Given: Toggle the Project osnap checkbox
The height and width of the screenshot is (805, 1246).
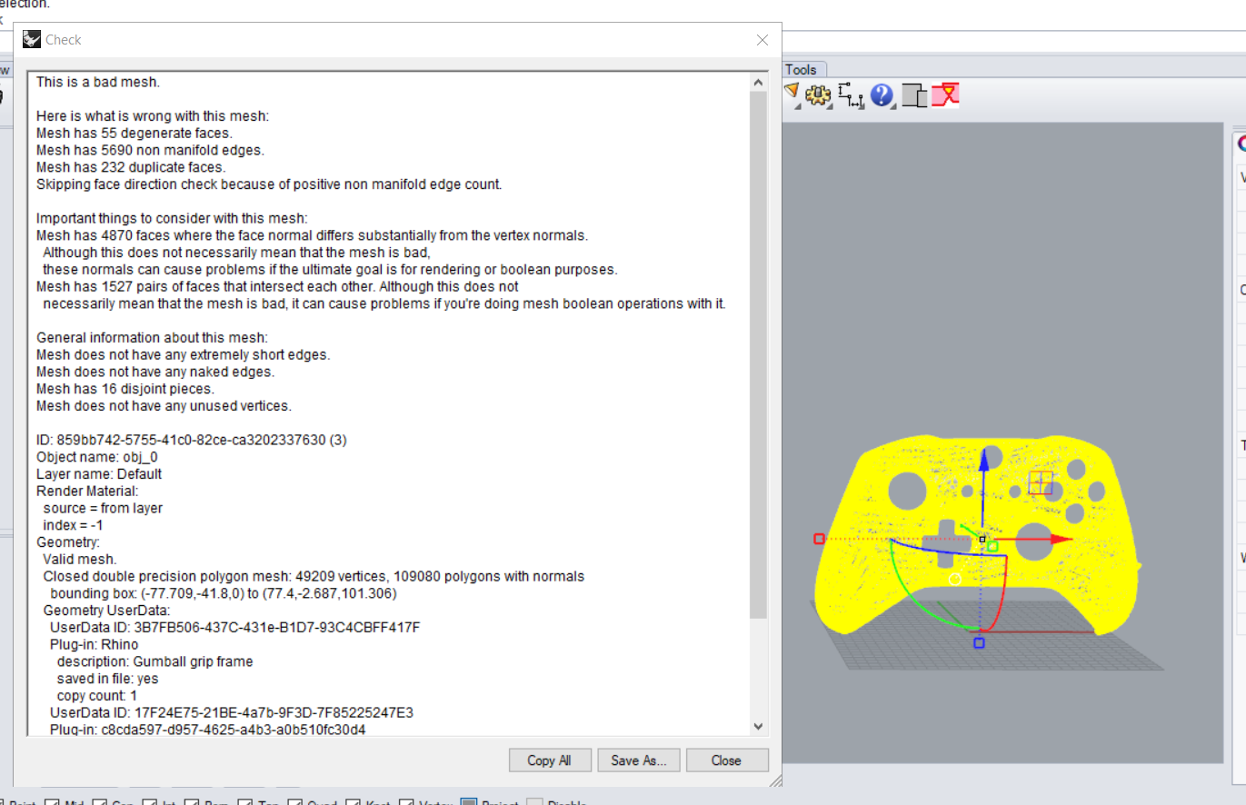Looking at the screenshot, I should pyautogui.click(x=469, y=803).
